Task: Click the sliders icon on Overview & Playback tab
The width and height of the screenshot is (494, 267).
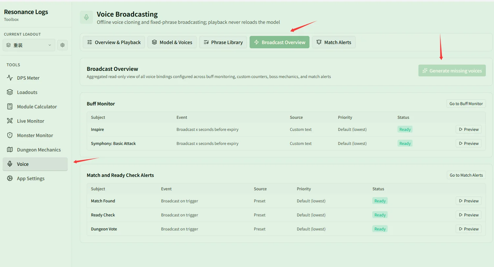Action: 90,42
